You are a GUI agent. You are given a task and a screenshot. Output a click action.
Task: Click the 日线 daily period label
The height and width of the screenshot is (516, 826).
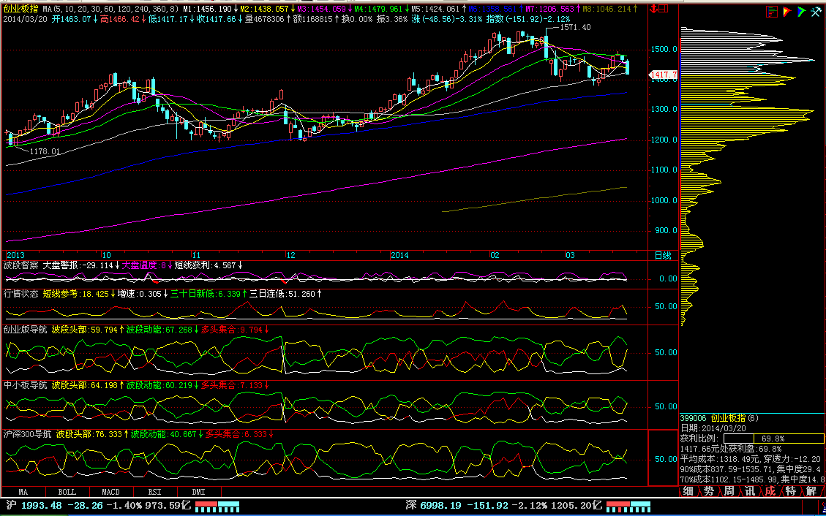point(663,256)
